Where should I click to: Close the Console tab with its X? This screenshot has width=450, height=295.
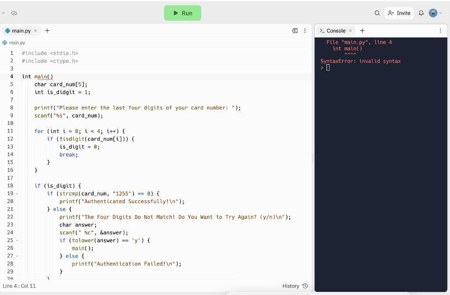click(x=350, y=30)
